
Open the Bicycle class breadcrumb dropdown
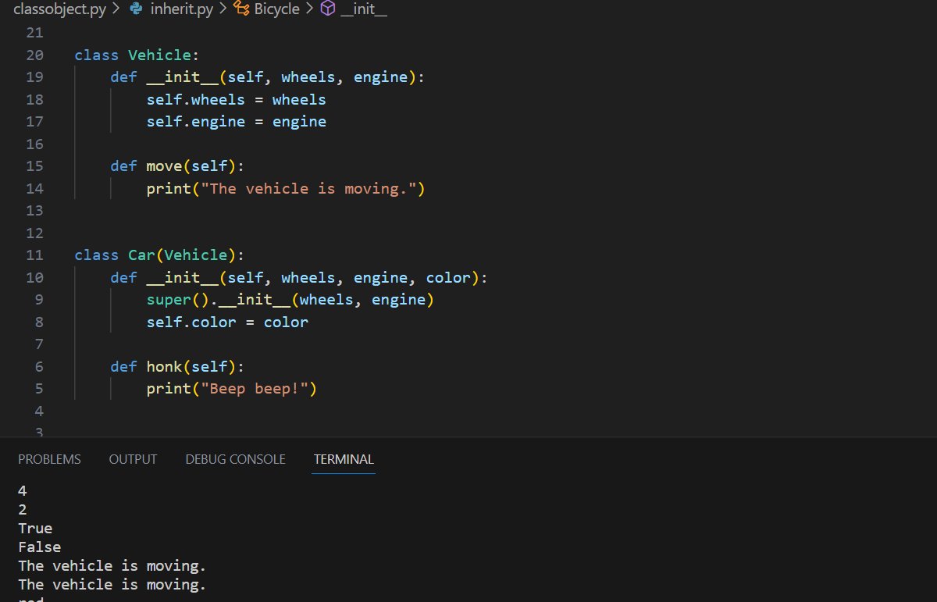(x=278, y=10)
